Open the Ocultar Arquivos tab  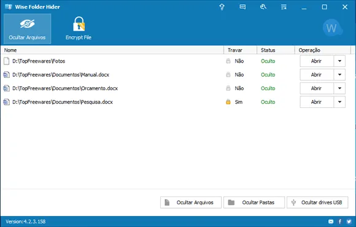point(27,29)
